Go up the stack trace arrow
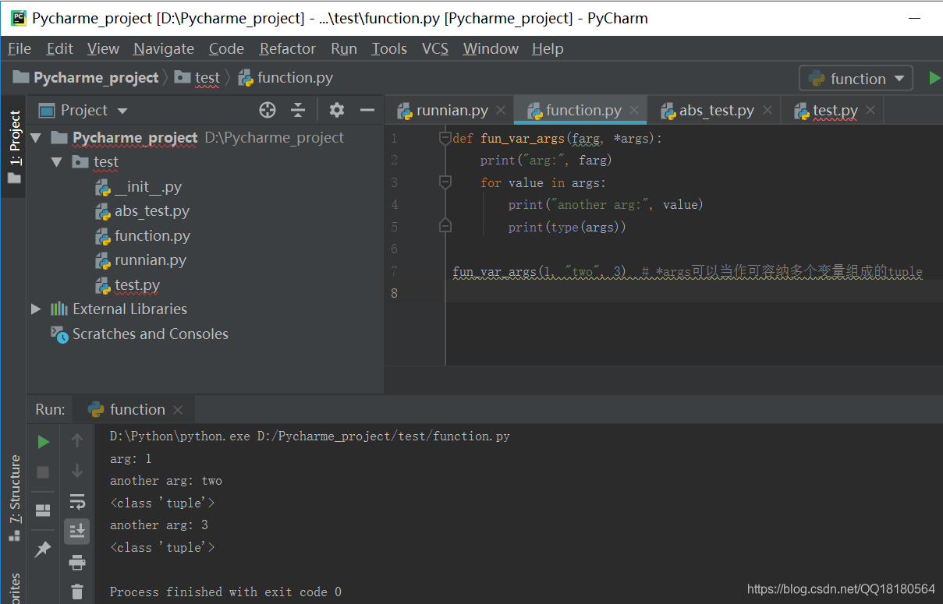This screenshot has height=604, width=943. 76,441
